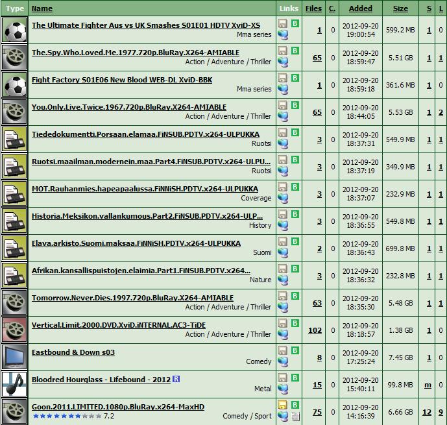Open Tiededokumentti.Porsaan.elamaa torrent link
The image size is (447, 425).
tap(145, 134)
